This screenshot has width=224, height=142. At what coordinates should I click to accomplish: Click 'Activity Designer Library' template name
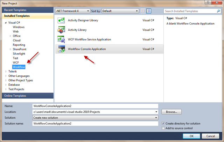[83, 20]
